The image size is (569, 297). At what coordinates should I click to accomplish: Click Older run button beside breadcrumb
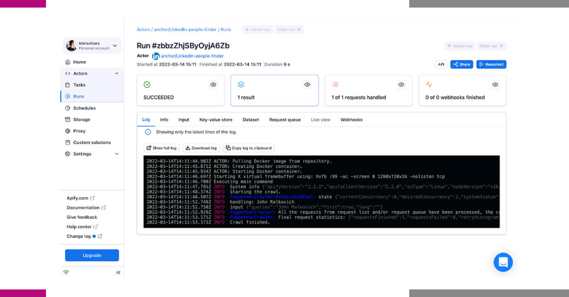pyautogui.click(x=289, y=29)
